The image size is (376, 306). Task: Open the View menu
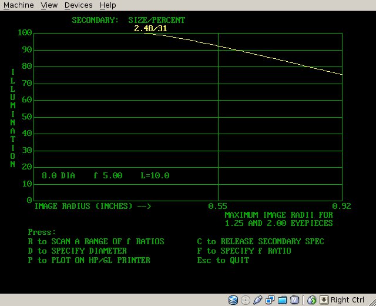point(49,5)
